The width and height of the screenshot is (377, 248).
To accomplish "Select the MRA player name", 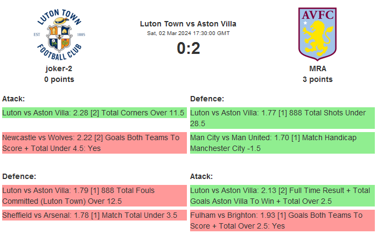I will (317, 68).
